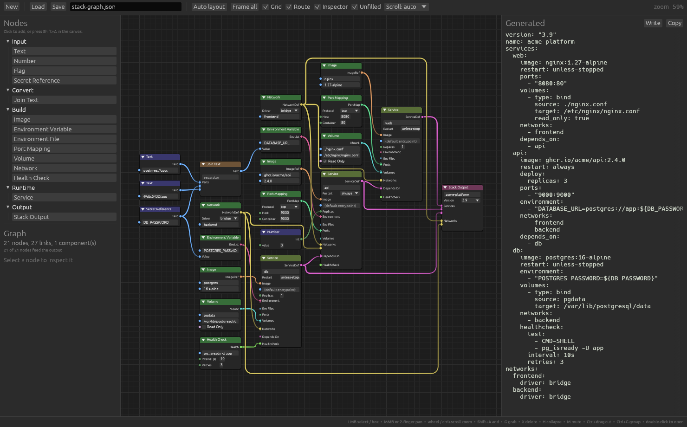Viewport: 687px width, 427px height.
Task: Open Driver dropdown on frontend Network node
Action: (289, 110)
